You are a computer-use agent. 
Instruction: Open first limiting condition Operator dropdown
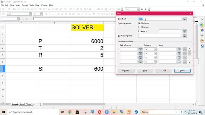pyautogui.click(x=155, y=49)
